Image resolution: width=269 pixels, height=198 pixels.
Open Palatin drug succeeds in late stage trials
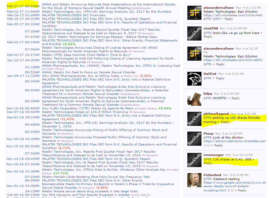click(90, 191)
